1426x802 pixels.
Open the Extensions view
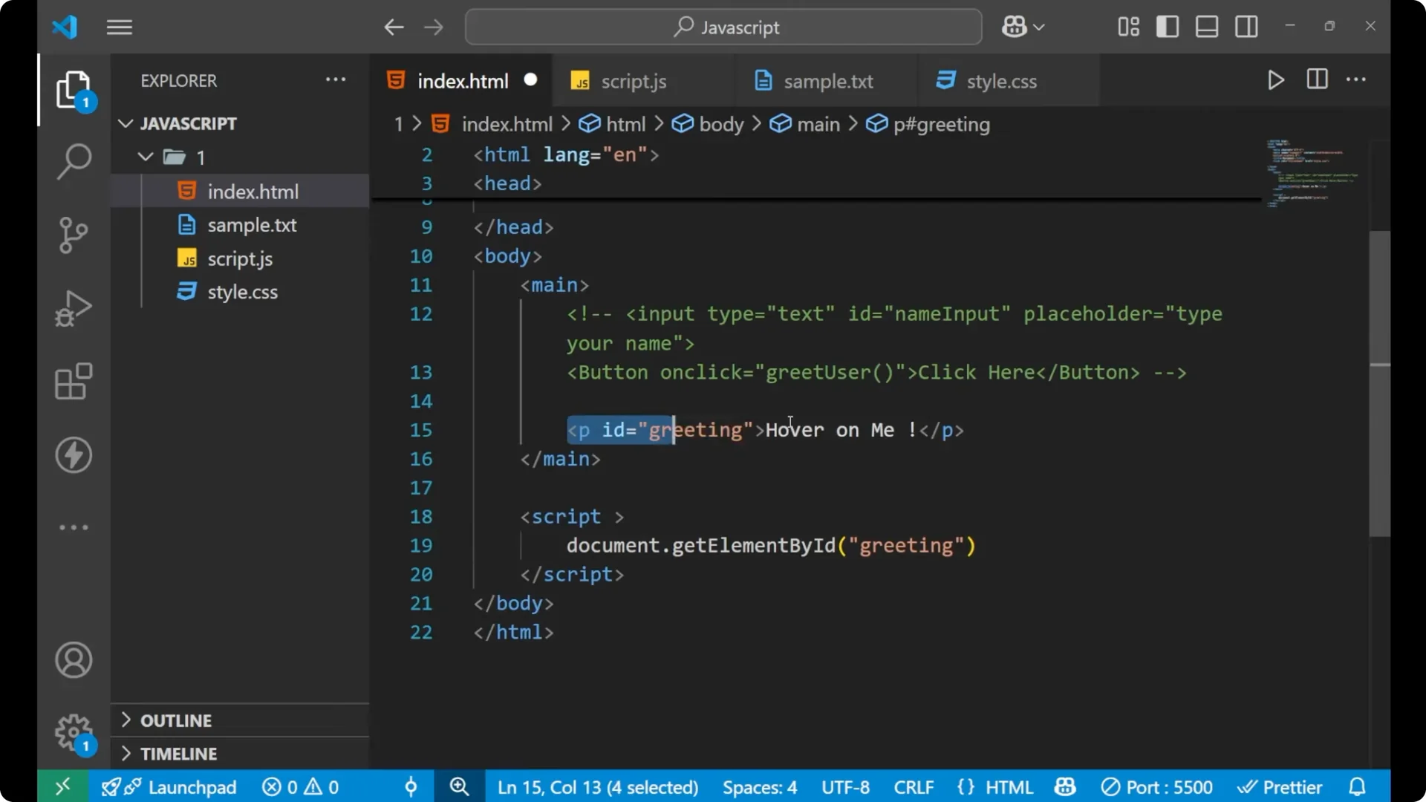pos(73,382)
